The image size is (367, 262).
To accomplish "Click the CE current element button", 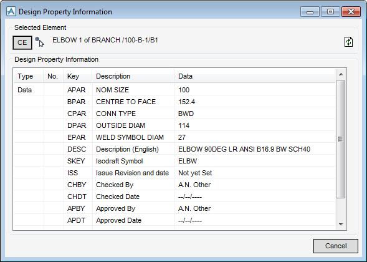I will pyautogui.click(x=22, y=42).
